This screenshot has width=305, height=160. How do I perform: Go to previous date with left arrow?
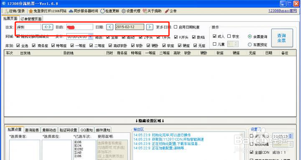click(x=110, y=27)
